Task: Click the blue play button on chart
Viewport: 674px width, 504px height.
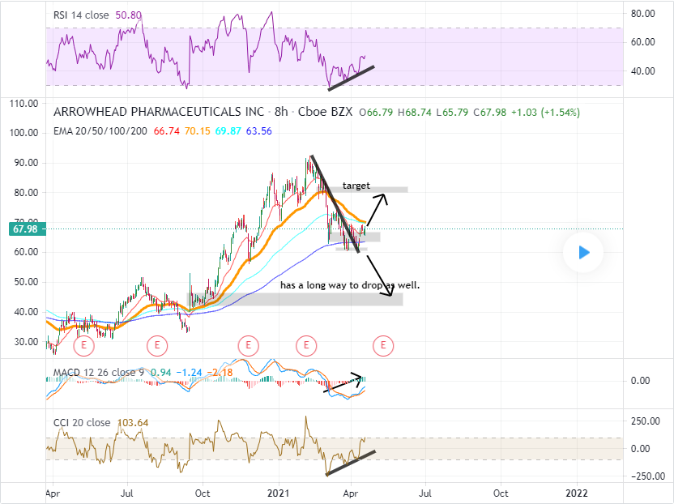Action: click(584, 253)
